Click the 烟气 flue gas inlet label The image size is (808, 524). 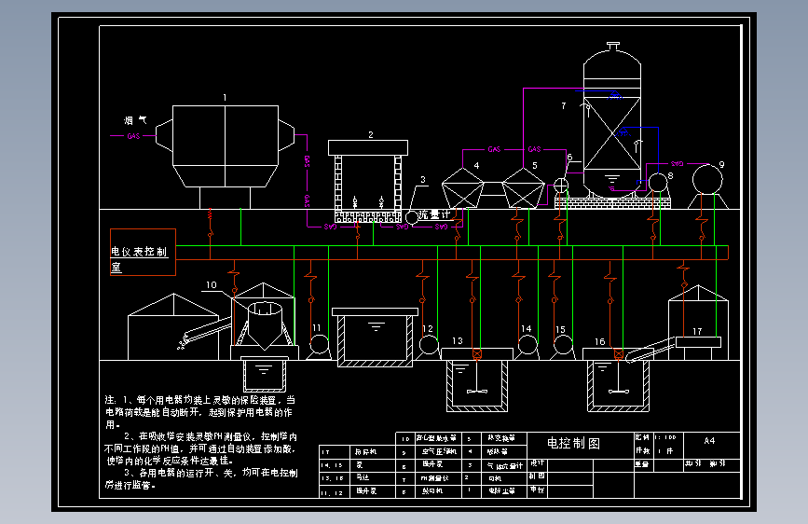pos(135,120)
